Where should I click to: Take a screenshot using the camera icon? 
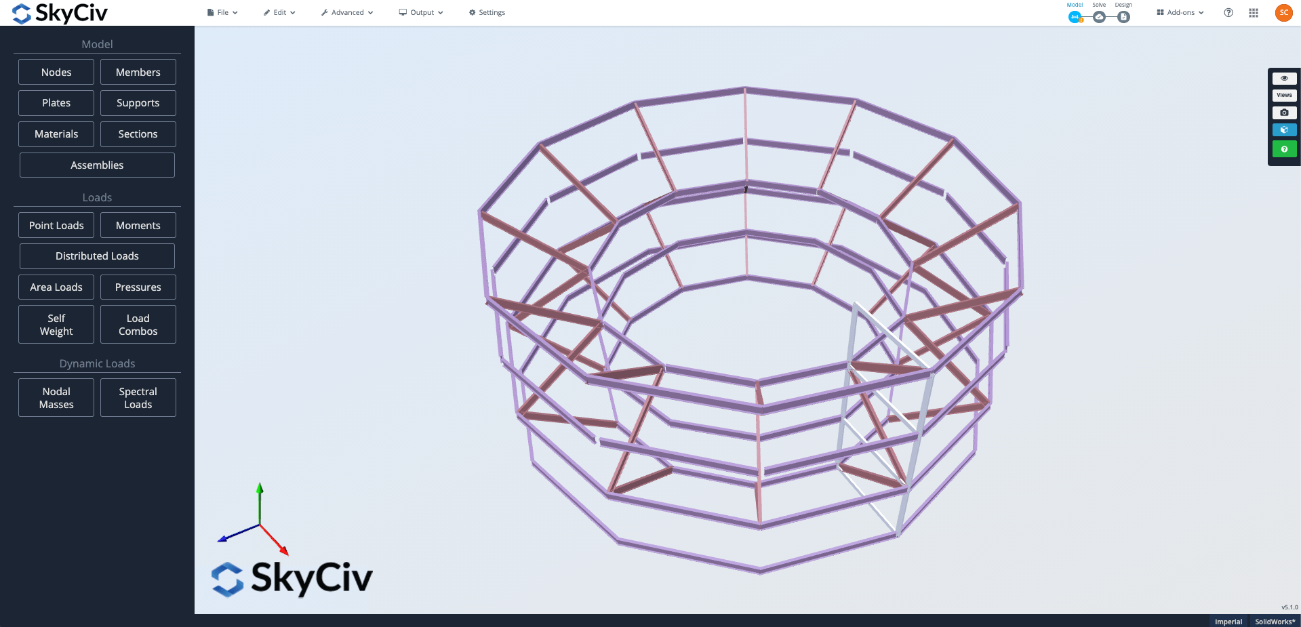tap(1284, 113)
